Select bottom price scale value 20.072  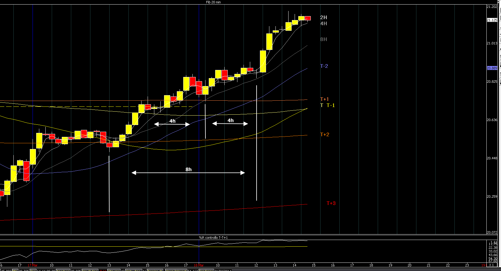coord(492,232)
